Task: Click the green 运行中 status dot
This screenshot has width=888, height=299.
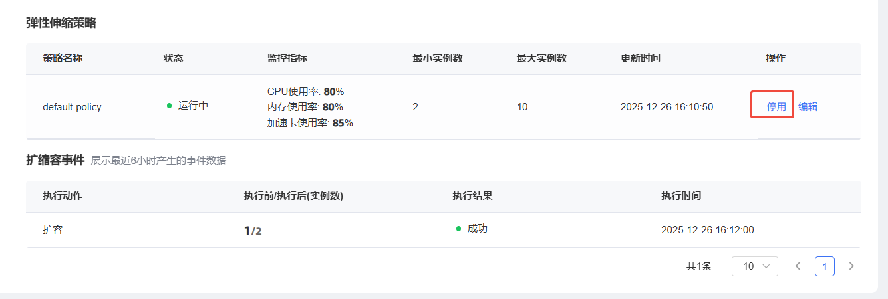Action: click(170, 106)
